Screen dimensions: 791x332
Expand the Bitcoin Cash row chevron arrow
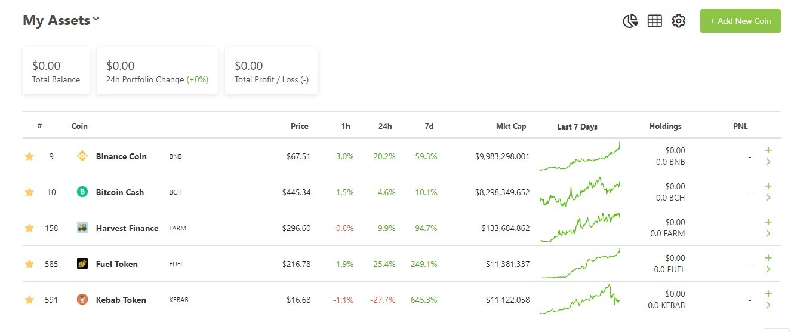768,198
